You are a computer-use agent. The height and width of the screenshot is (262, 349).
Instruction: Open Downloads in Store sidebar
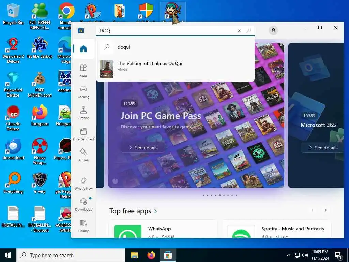point(84,205)
